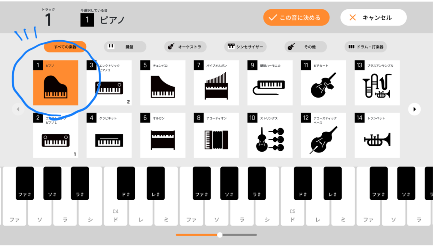Choose the パイプオルガン pipe organ icon

(216, 83)
